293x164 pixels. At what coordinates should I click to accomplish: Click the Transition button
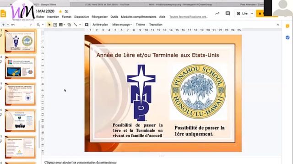tap(156, 25)
